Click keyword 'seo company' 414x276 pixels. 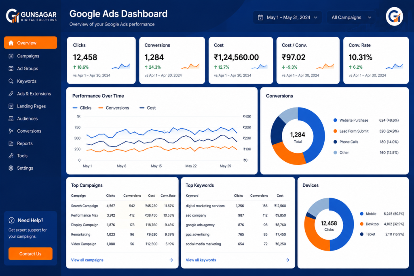coord(196,215)
